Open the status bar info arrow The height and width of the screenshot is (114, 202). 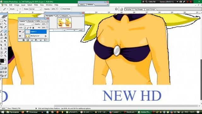coord(36,108)
